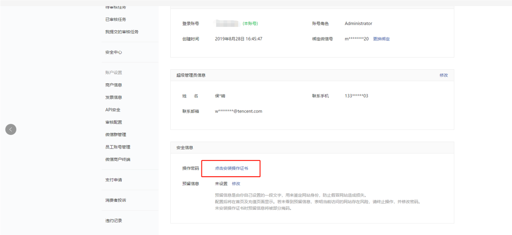Viewport: 512px width, 235px height.
Task: Click the phone number 133******03
Action: pyautogui.click(x=356, y=96)
